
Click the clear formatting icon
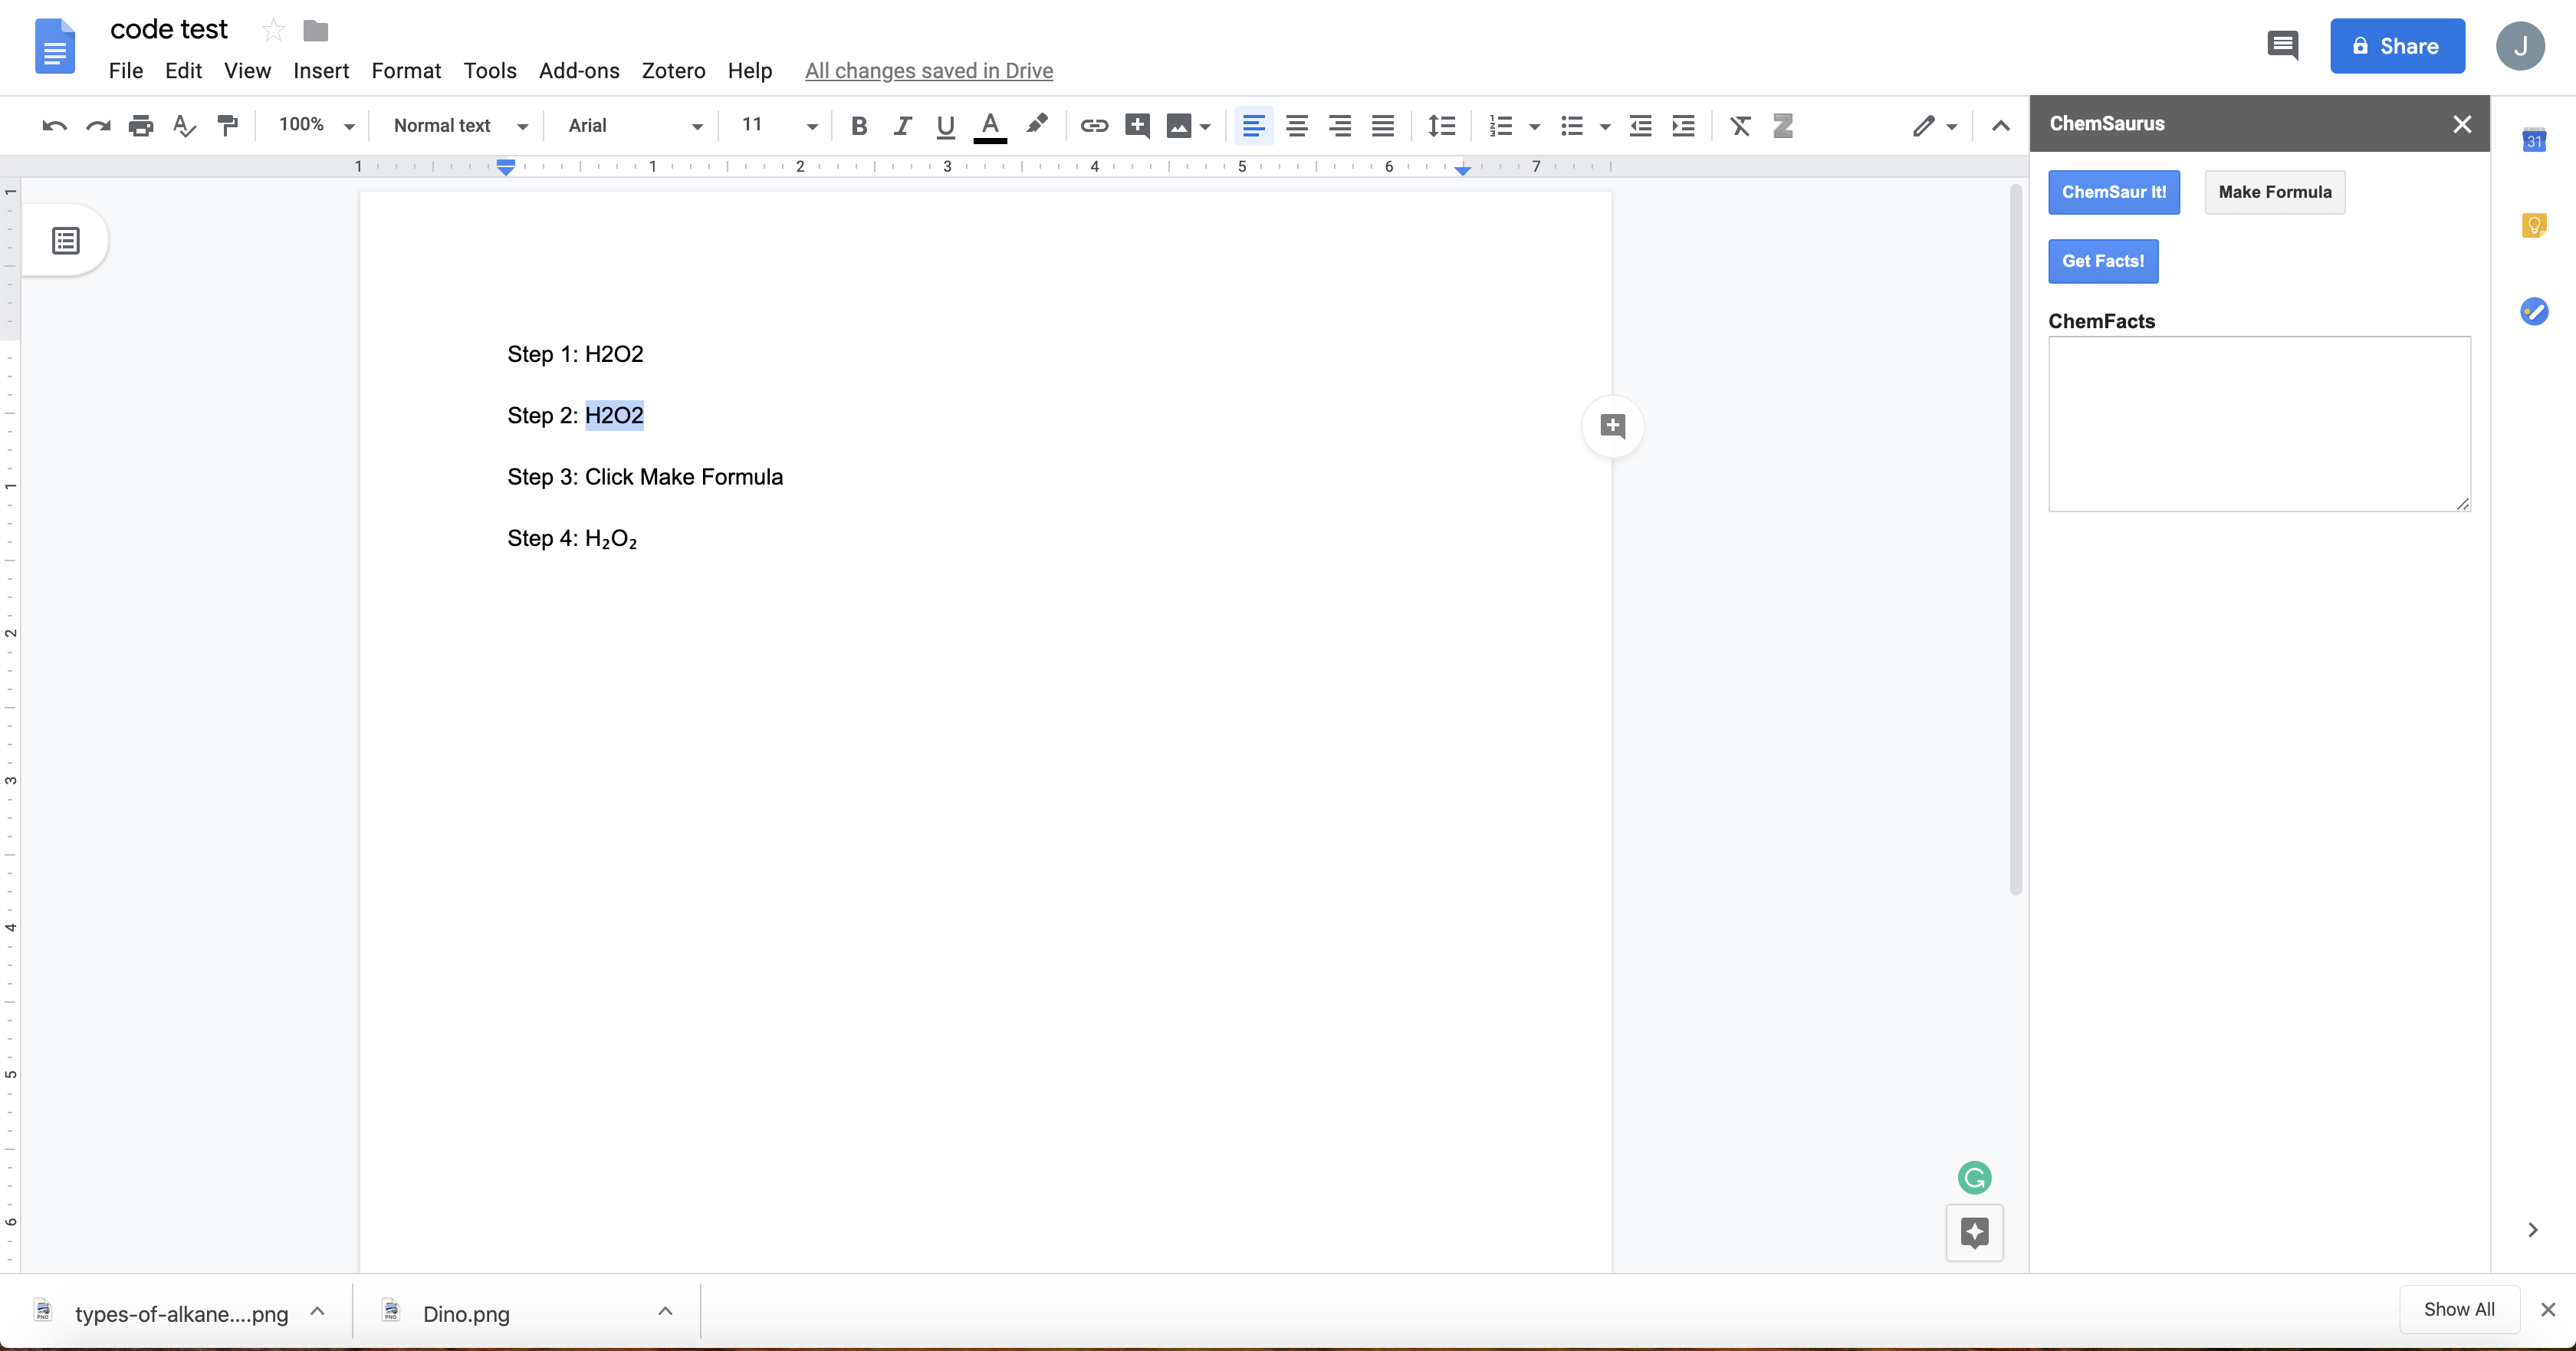click(1740, 125)
